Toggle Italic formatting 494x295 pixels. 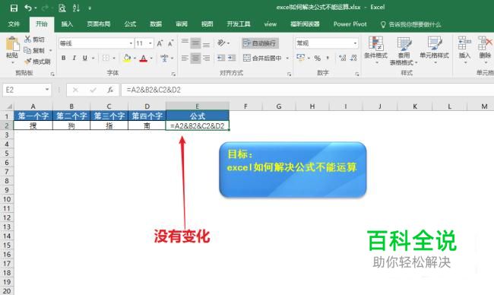point(74,58)
